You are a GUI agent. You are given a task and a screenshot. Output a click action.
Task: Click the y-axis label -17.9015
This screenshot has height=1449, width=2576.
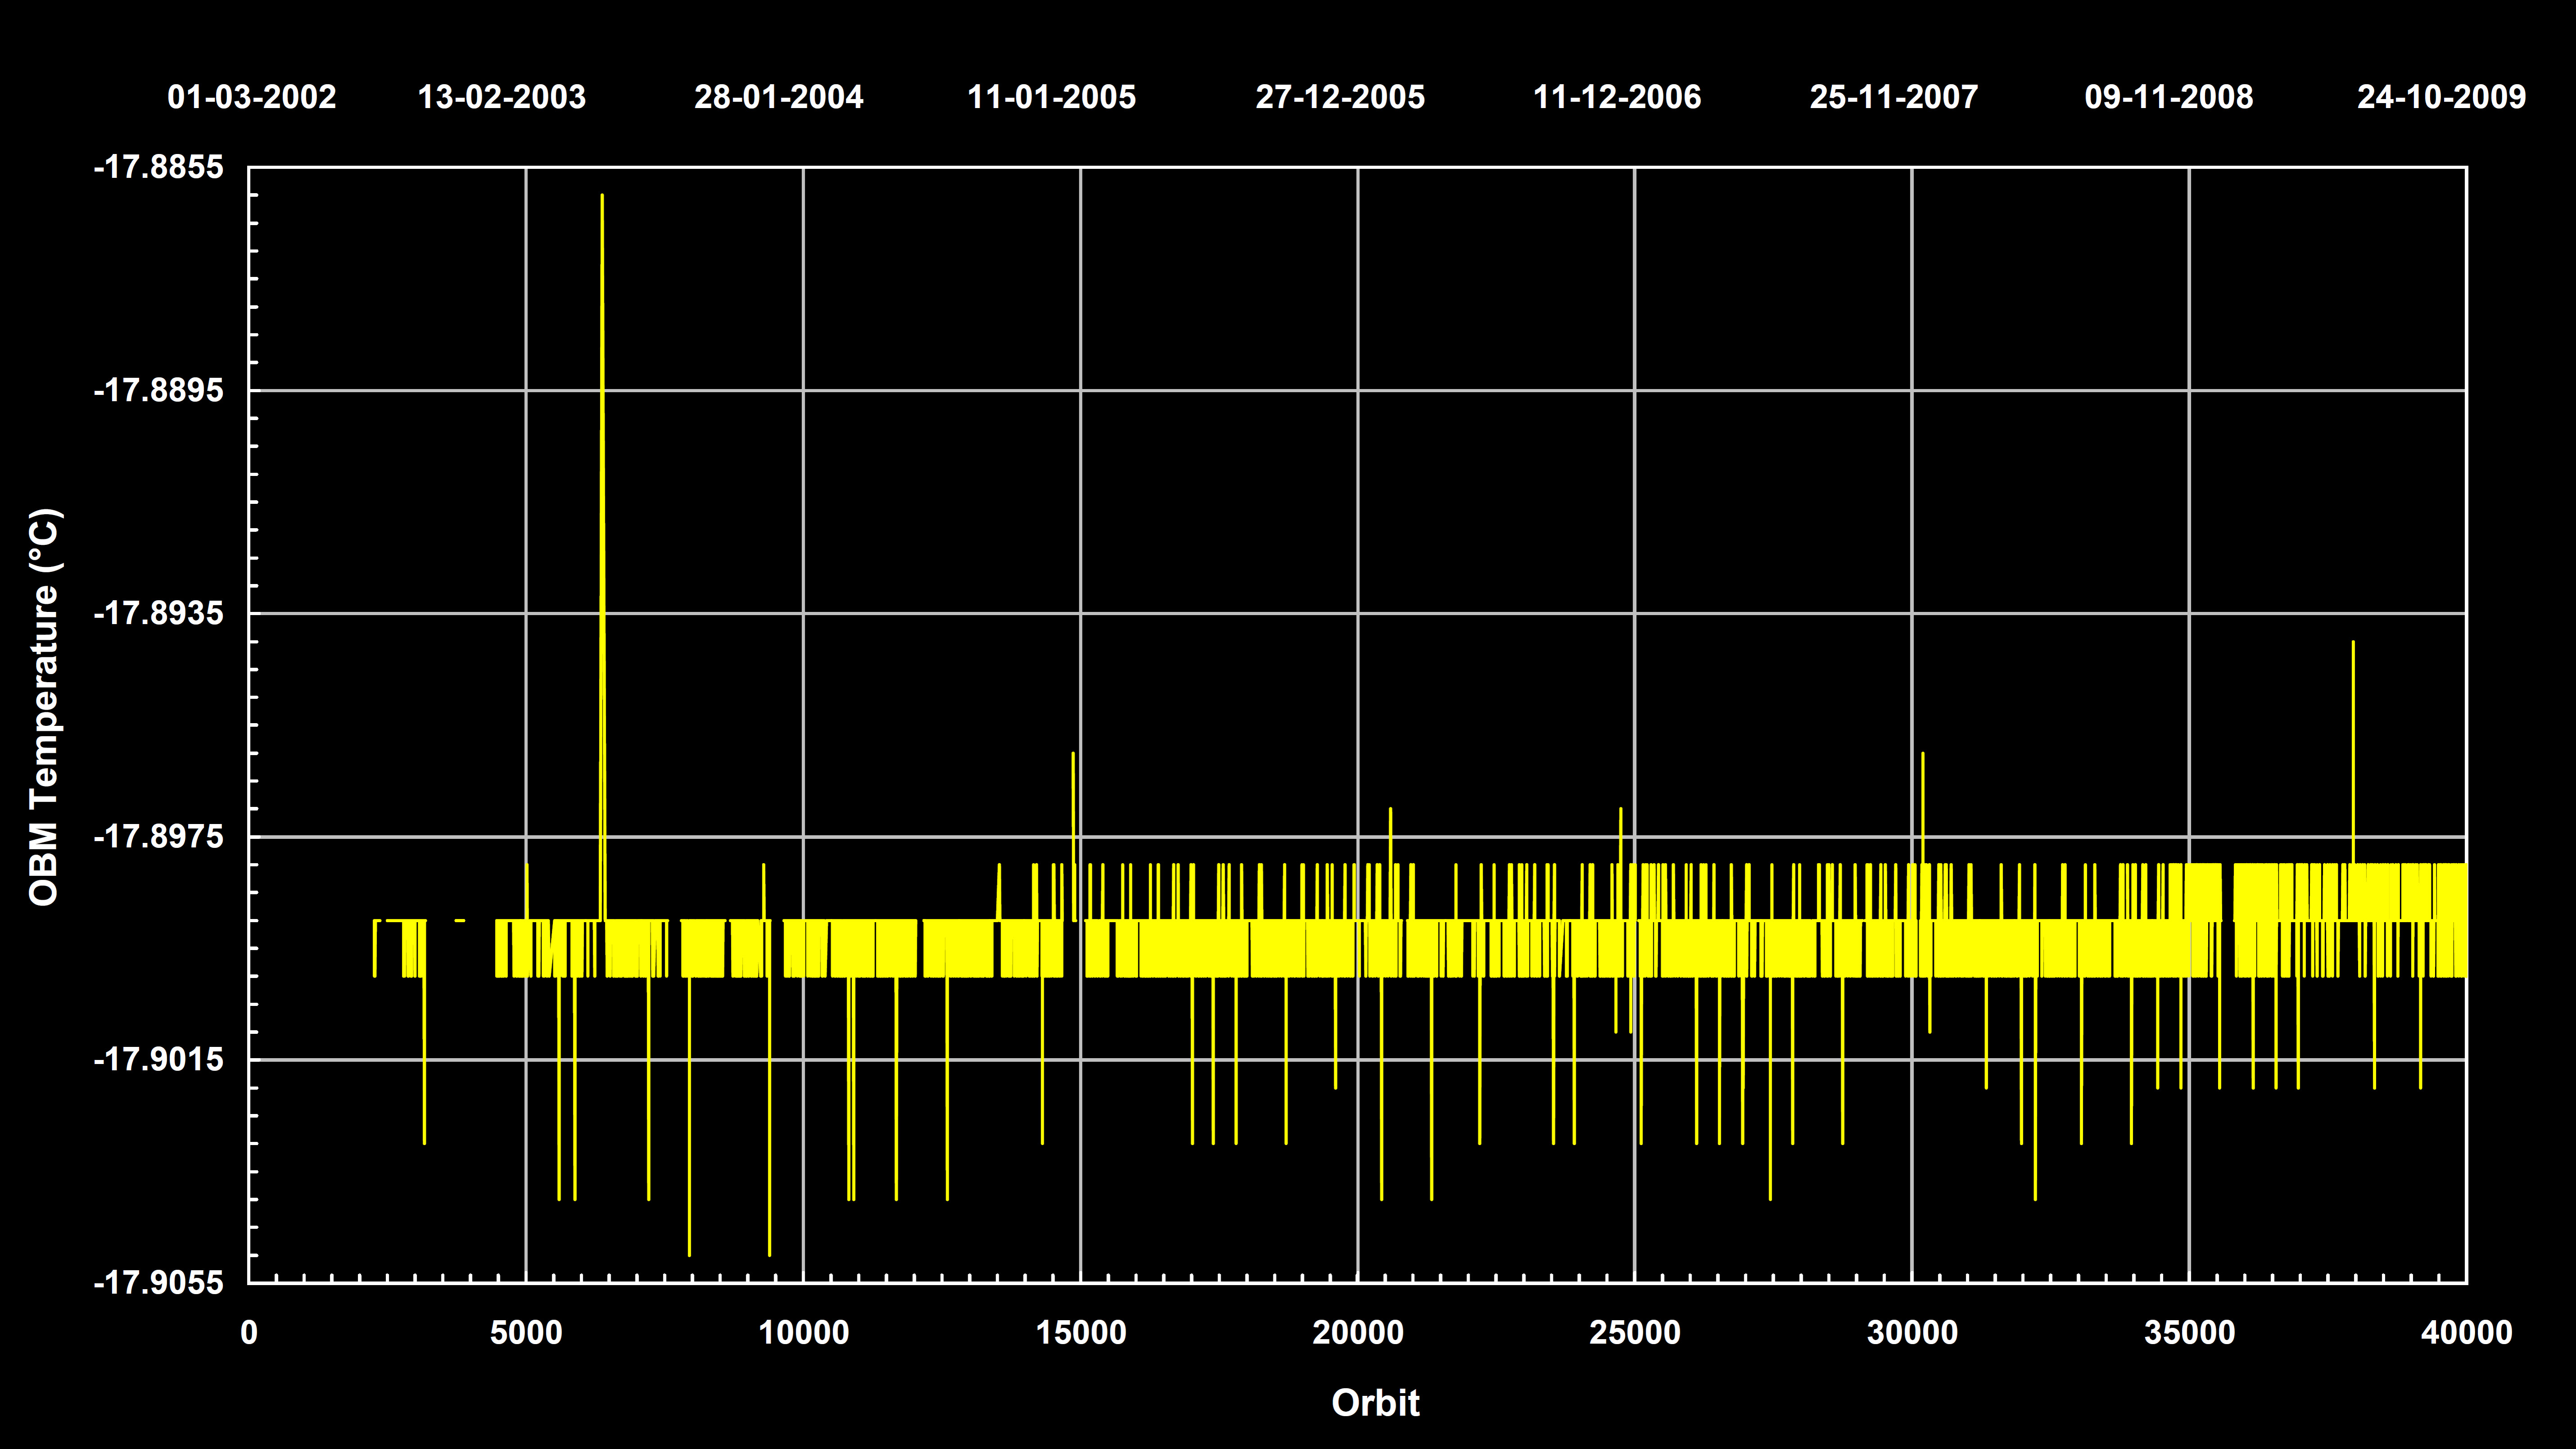click(x=158, y=1059)
